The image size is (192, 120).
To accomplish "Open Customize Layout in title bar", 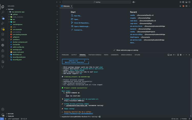I will (180, 2).
